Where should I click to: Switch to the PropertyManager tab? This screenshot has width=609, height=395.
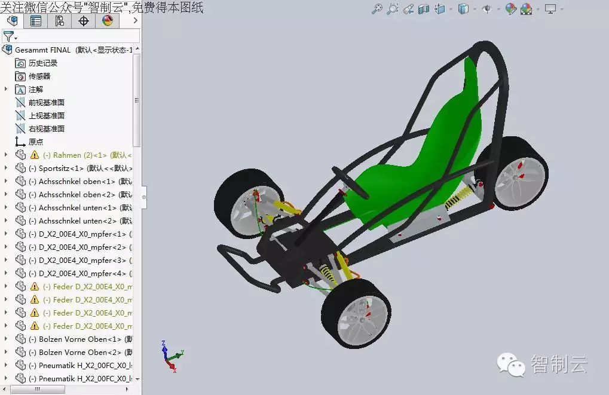(35, 21)
